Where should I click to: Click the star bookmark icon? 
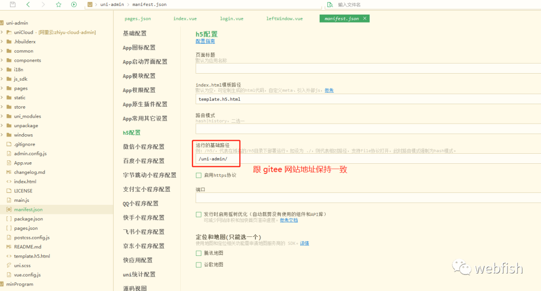coord(59,5)
